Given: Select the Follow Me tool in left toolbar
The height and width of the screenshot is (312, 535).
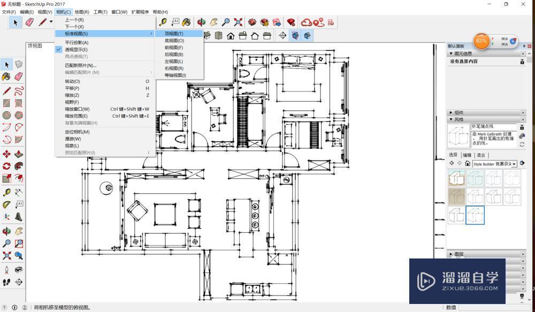Looking at the screenshot, I should point(19,166).
